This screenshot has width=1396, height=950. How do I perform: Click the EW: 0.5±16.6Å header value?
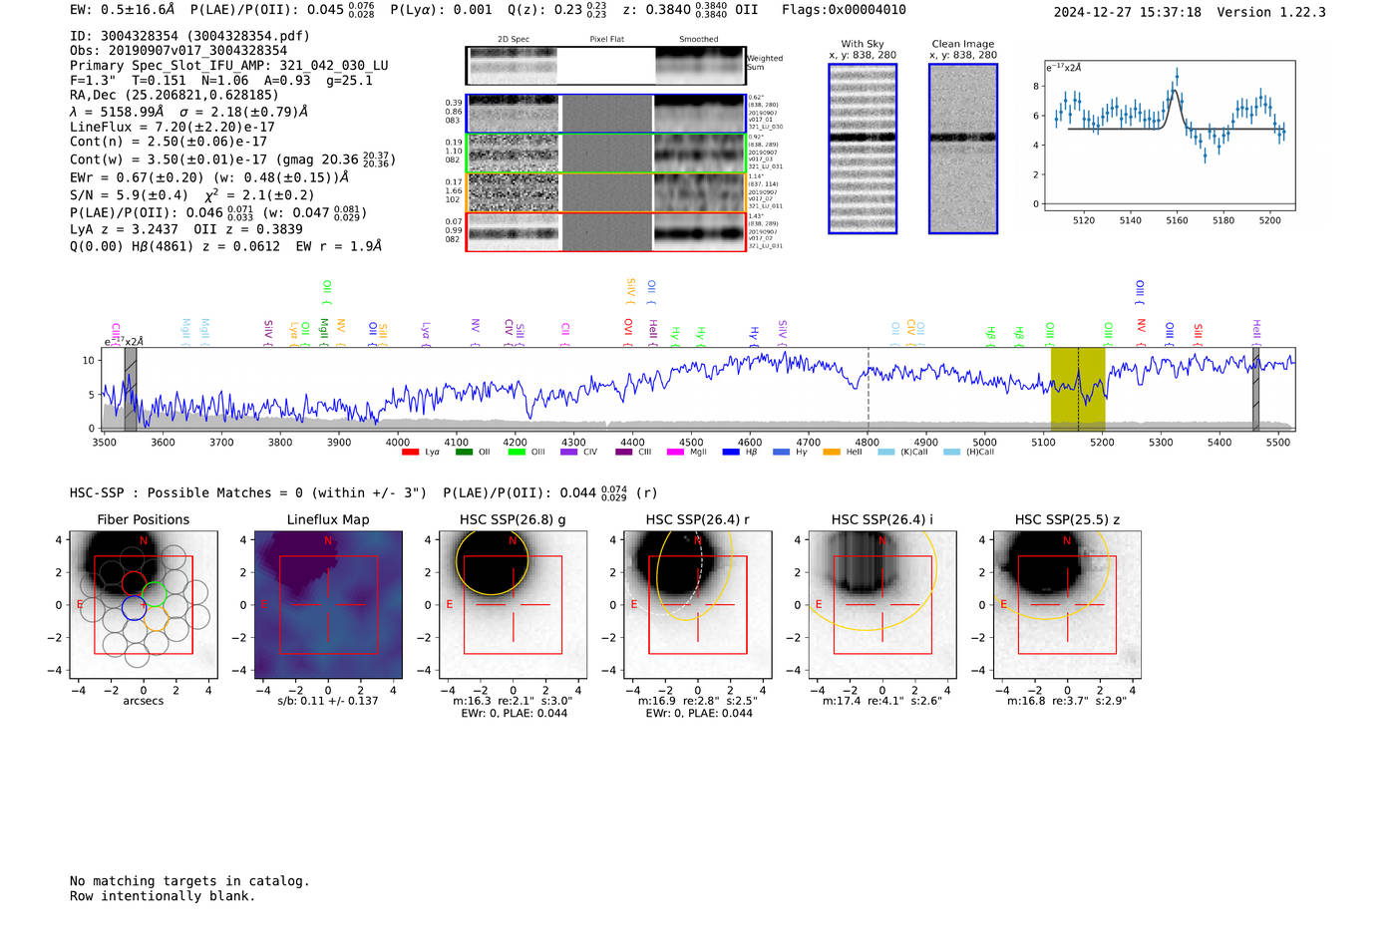click(x=122, y=9)
